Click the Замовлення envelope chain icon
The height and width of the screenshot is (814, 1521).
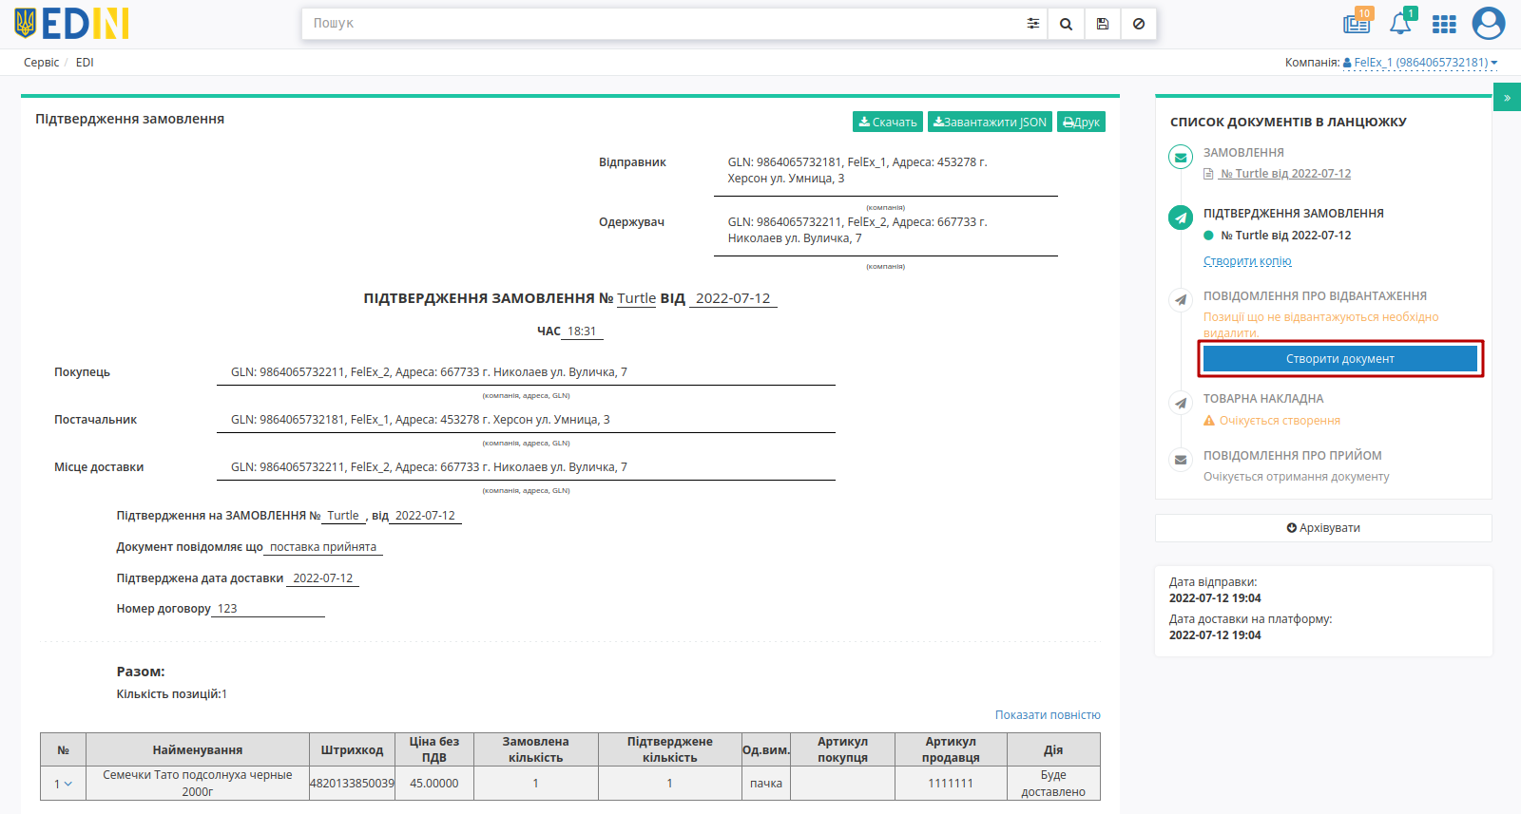1181,158
